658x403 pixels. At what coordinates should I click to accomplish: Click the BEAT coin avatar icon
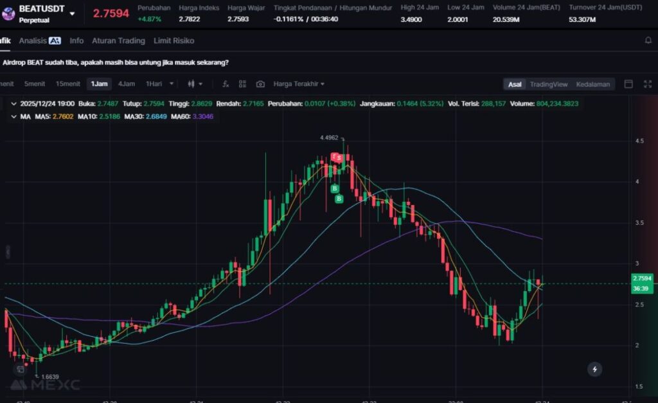click(8, 13)
